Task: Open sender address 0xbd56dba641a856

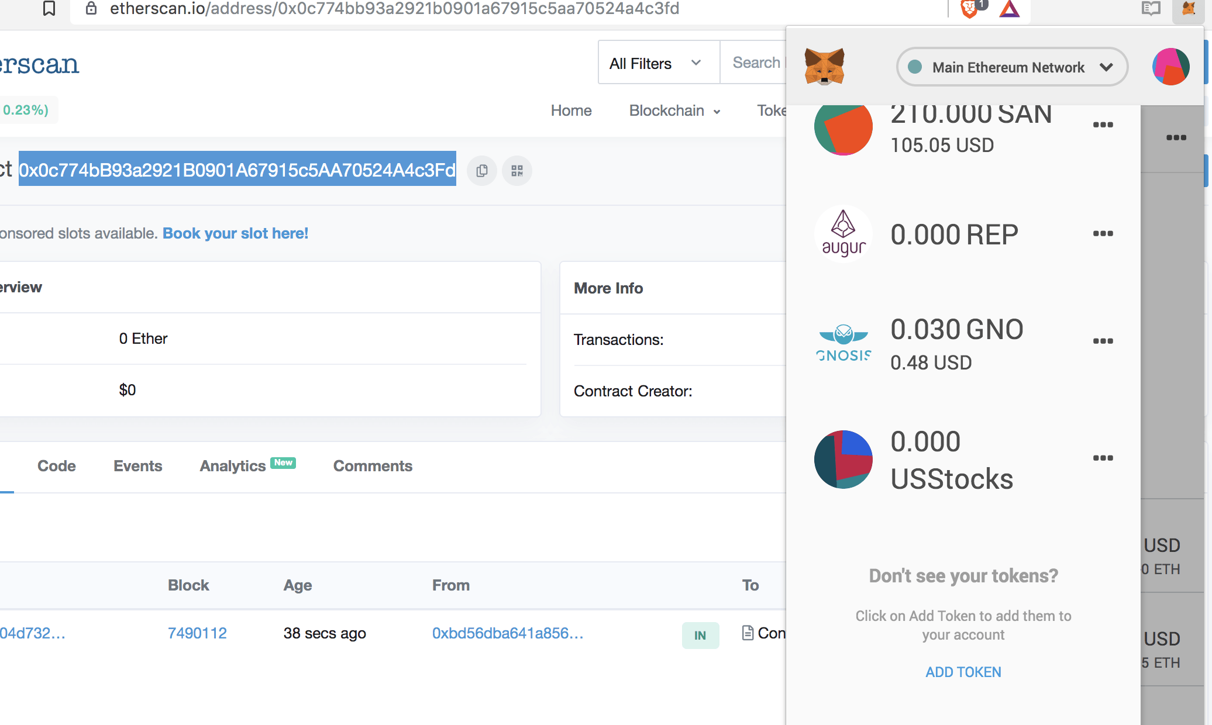Action: (x=508, y=633)
